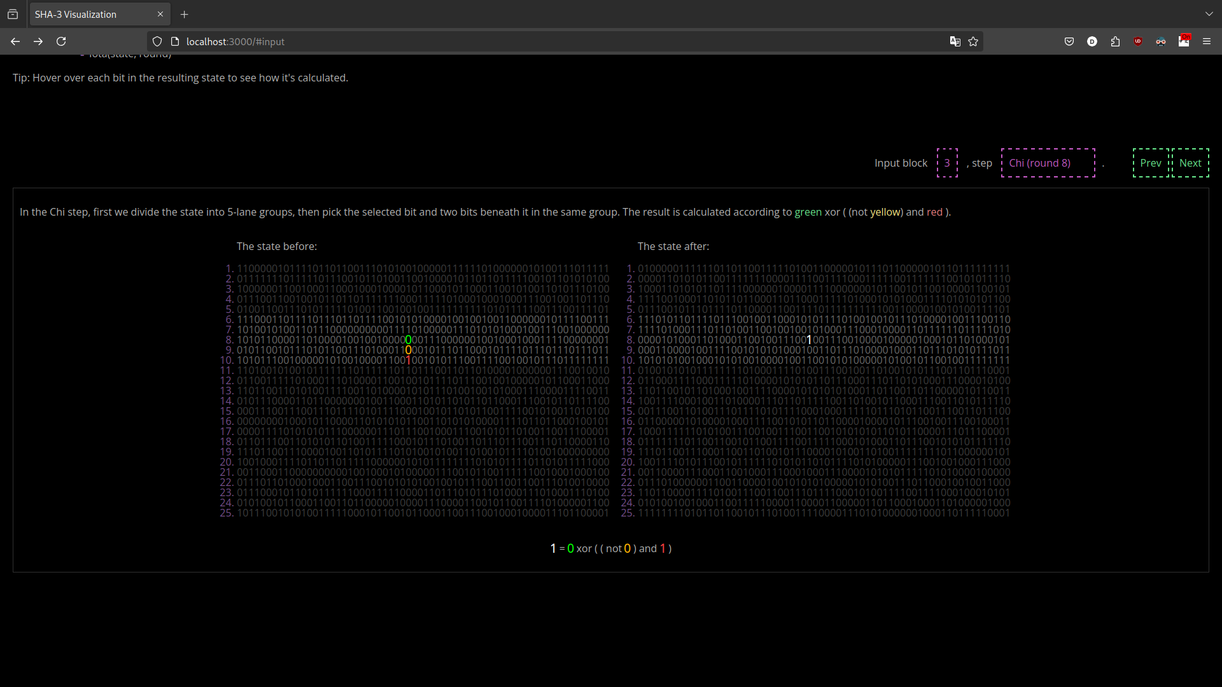Translate the current page
The image size is (1222, 687).
955,41
